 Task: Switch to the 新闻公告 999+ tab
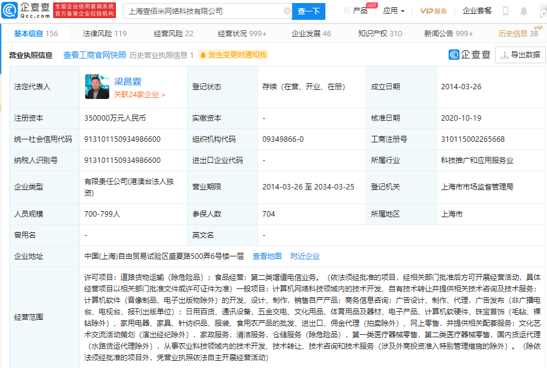pyautogui.click(x=449, y=34)
